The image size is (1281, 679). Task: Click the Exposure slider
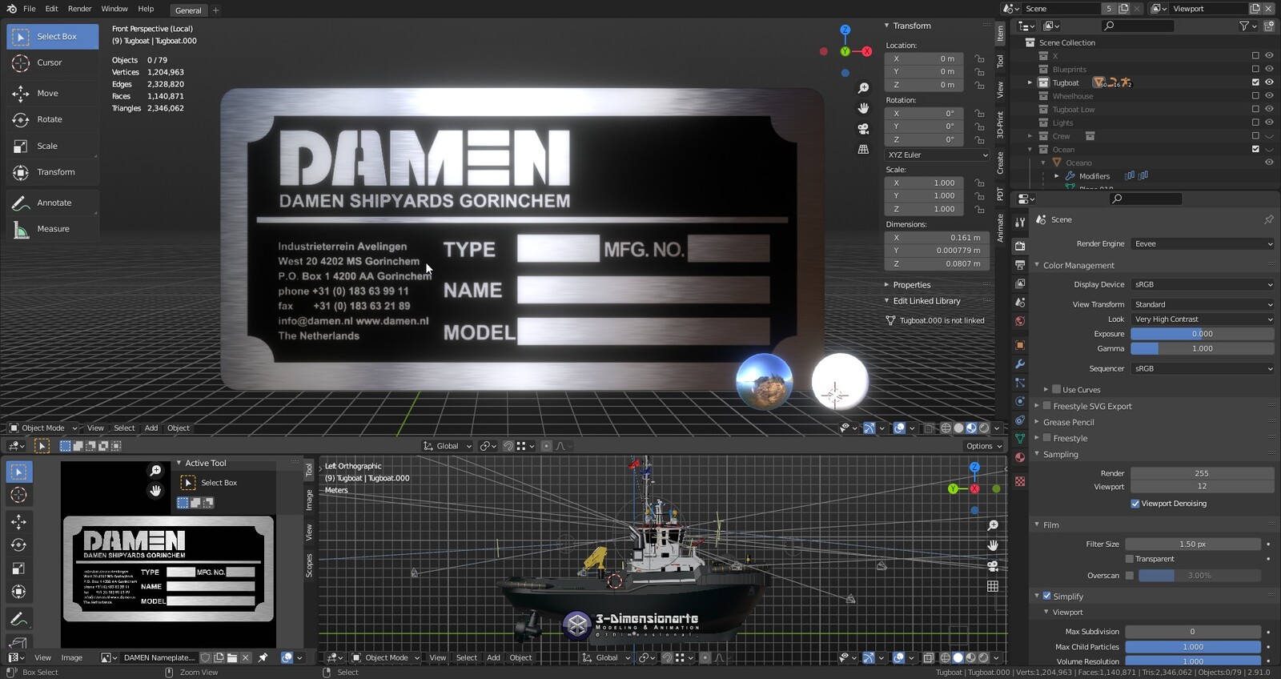pyautogui.click(x=1203, y=334)
